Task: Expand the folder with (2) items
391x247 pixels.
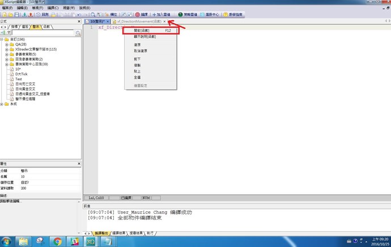Action: pos(7,59)
